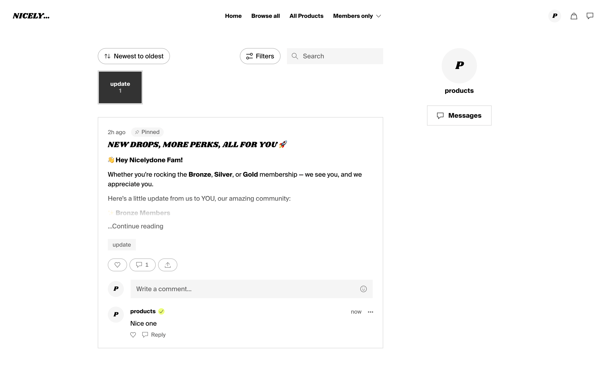Share the post with the share icon

click(x=168, y=265)
